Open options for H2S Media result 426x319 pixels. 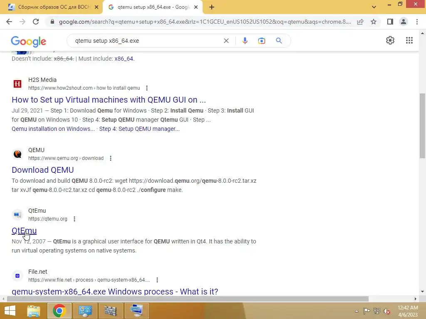(x=147, y=88)
